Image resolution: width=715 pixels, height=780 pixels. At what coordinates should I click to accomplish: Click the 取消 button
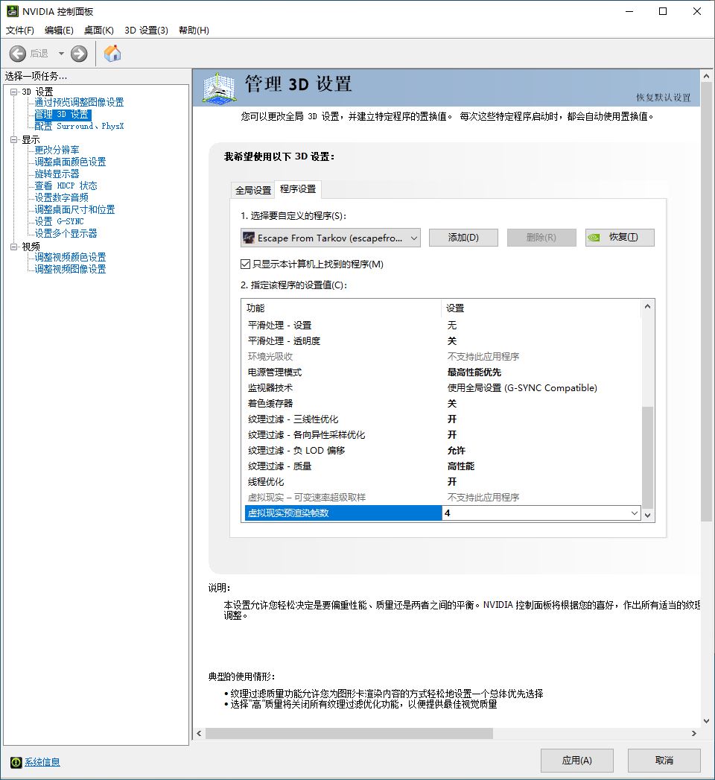[664, 760]
